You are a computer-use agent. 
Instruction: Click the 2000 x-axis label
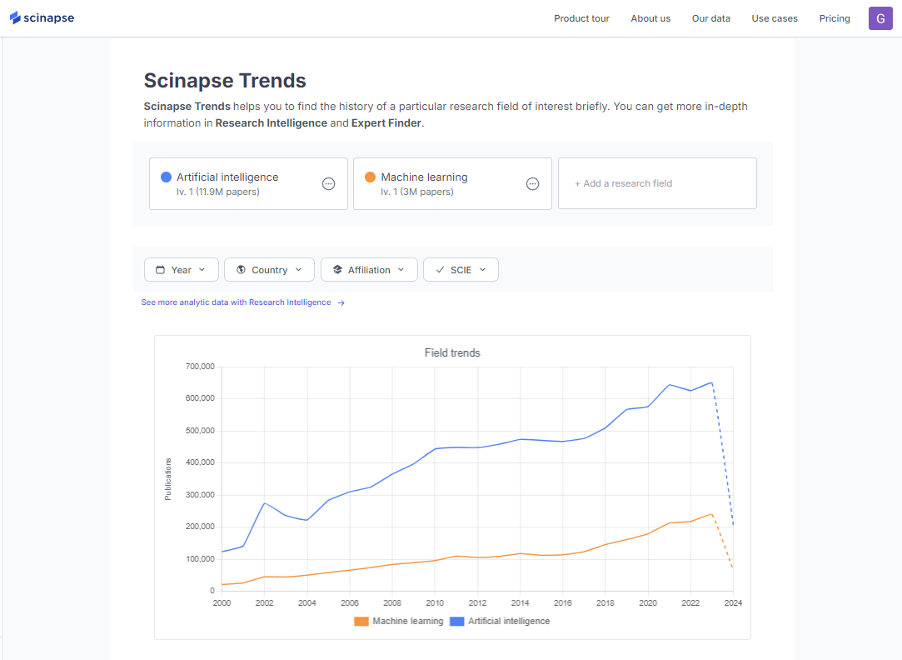pos(222,603)
